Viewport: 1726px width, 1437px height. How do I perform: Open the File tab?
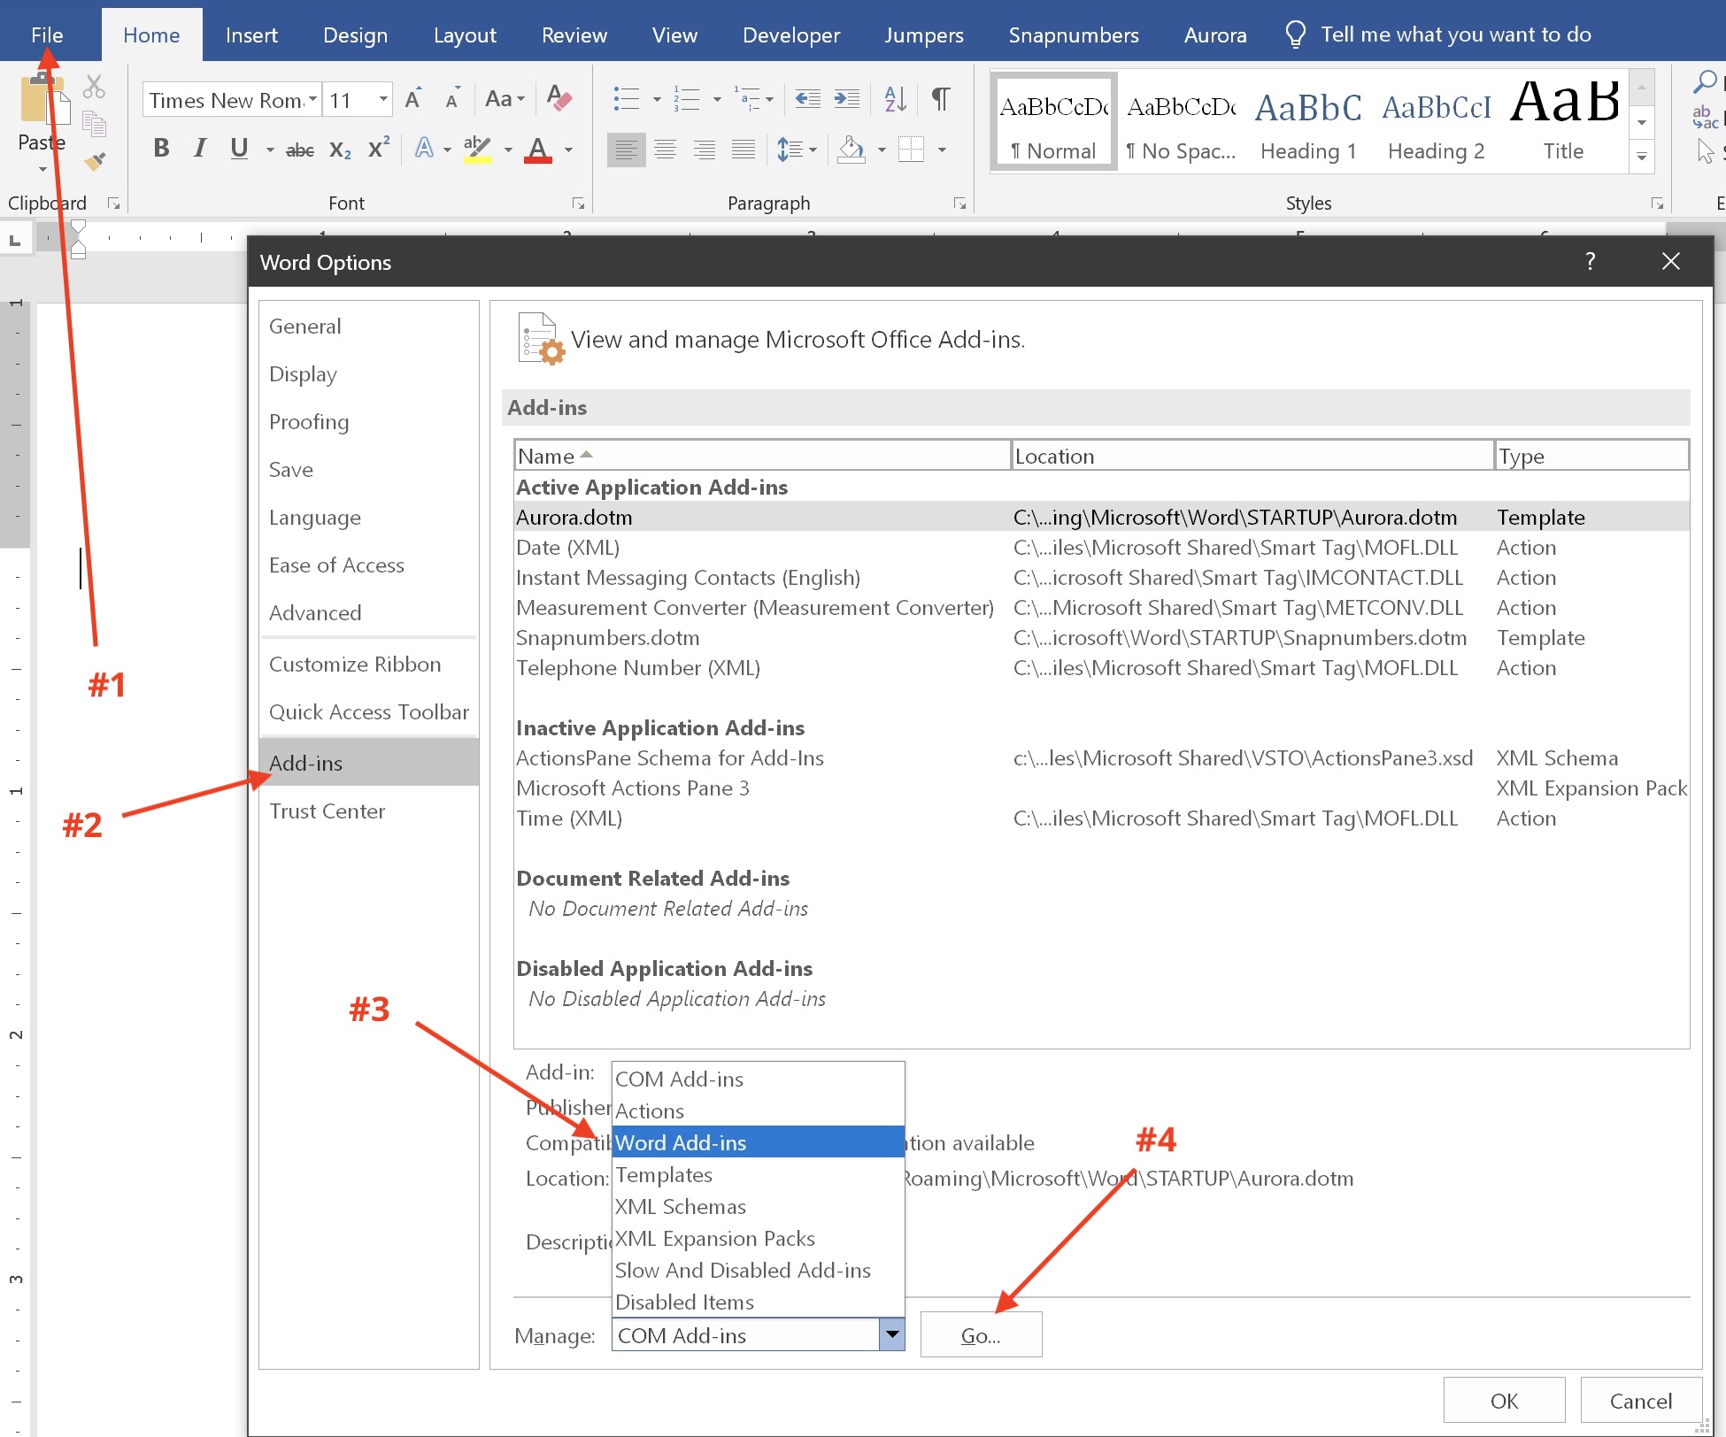pos(47,35)
